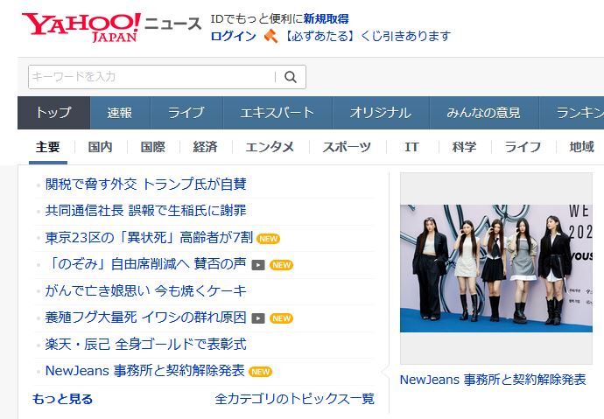Open headline 養殖フグ大量死 イワシの群れ原因

(145, 318)
